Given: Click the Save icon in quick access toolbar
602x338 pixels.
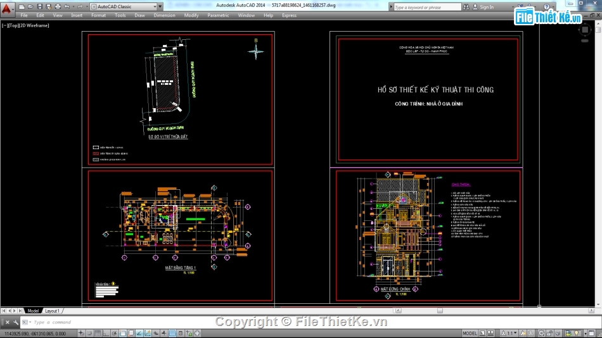Looking at the screenshot, I should [x=39, y=6].
